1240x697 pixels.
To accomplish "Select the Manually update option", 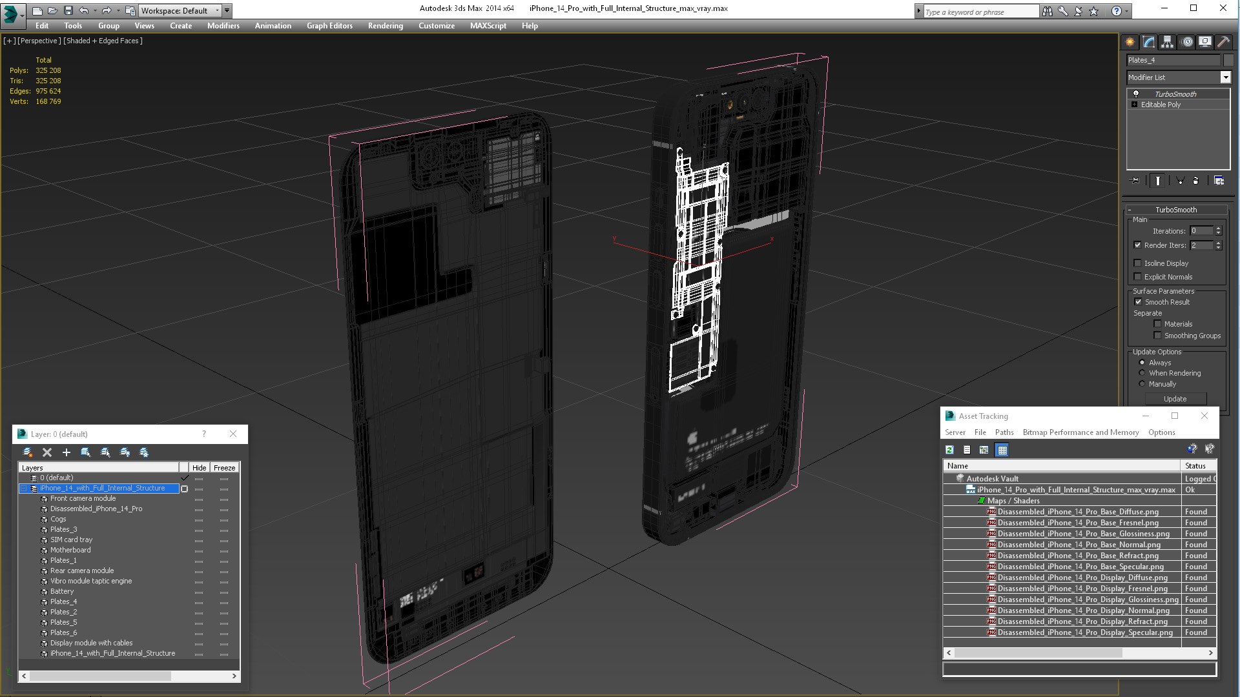I will (x=1142, y=384).
